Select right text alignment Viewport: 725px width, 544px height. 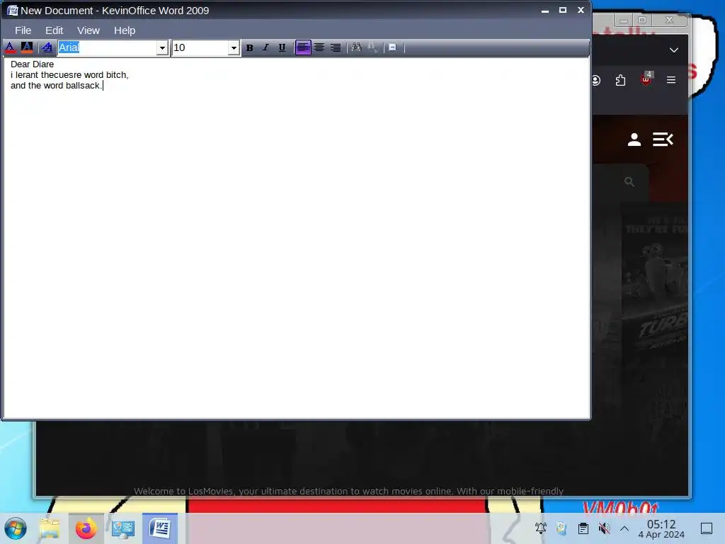tap(336, 47)
